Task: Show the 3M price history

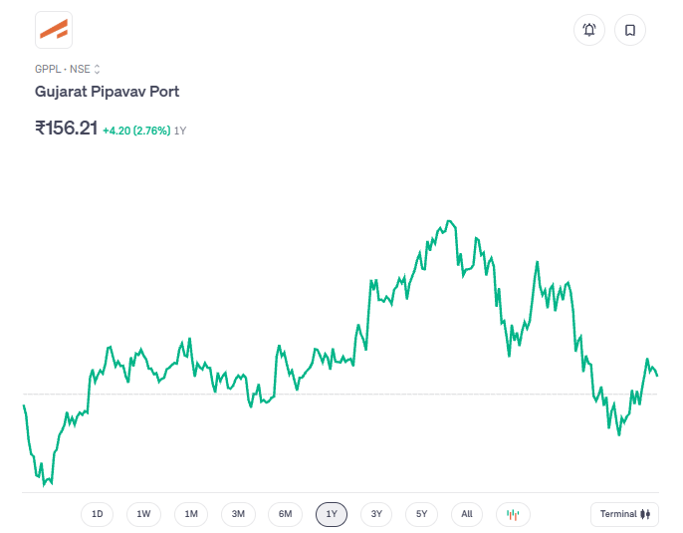Action: tap(238, 514)
